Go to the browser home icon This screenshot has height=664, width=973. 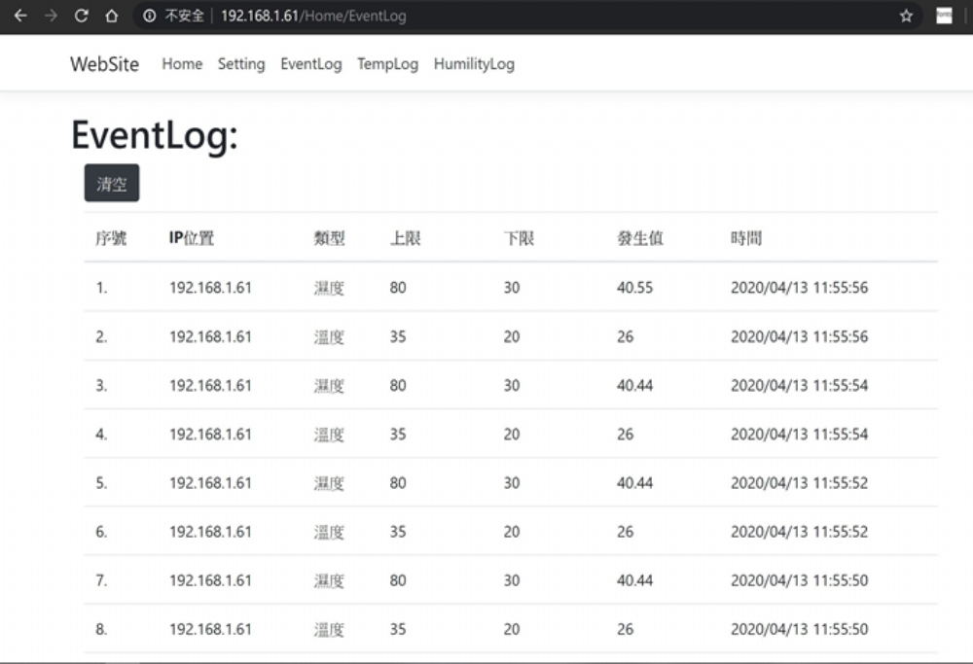pos(111,16)
